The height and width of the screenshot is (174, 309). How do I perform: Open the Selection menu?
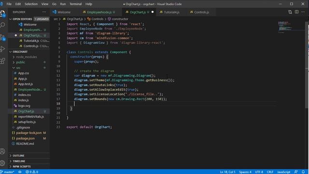point(31,4)
